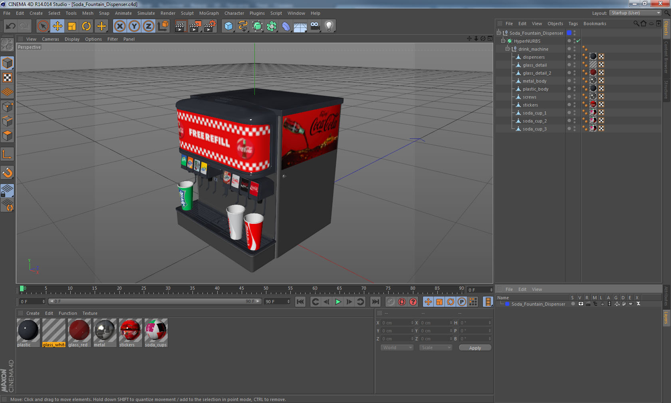Collapse the drink_machine tree node

click(x=508, y=49)
